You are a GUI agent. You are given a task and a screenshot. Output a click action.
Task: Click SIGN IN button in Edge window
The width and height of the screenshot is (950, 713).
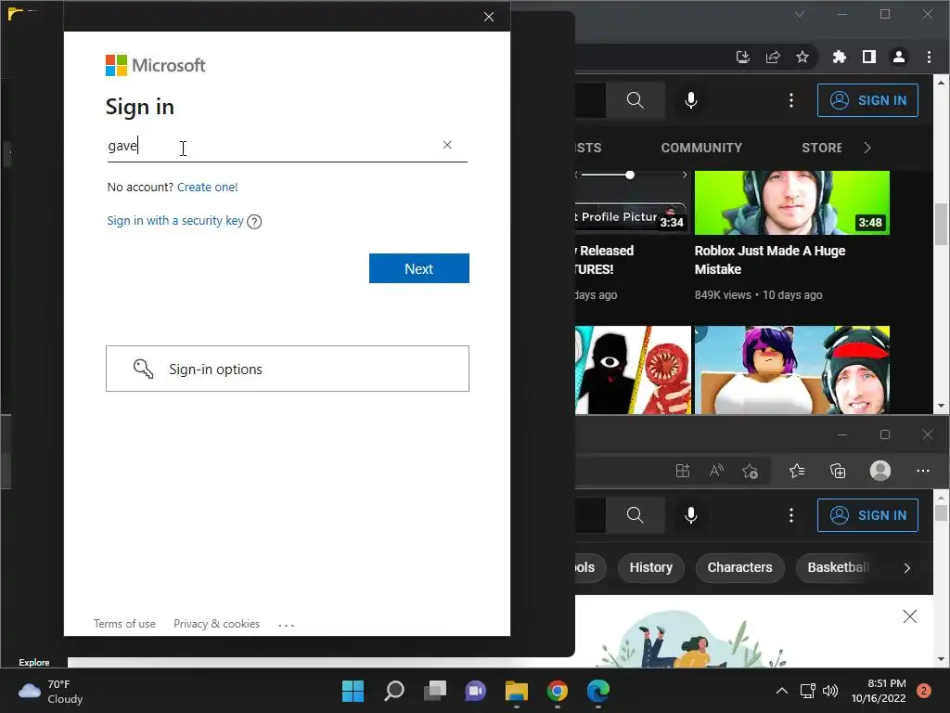point(867,515)
